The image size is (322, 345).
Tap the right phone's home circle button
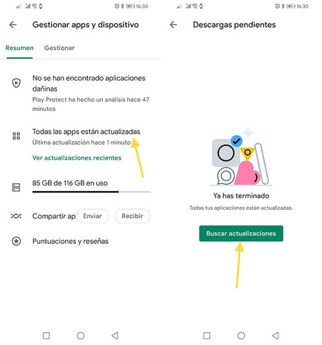click(241, 336)
